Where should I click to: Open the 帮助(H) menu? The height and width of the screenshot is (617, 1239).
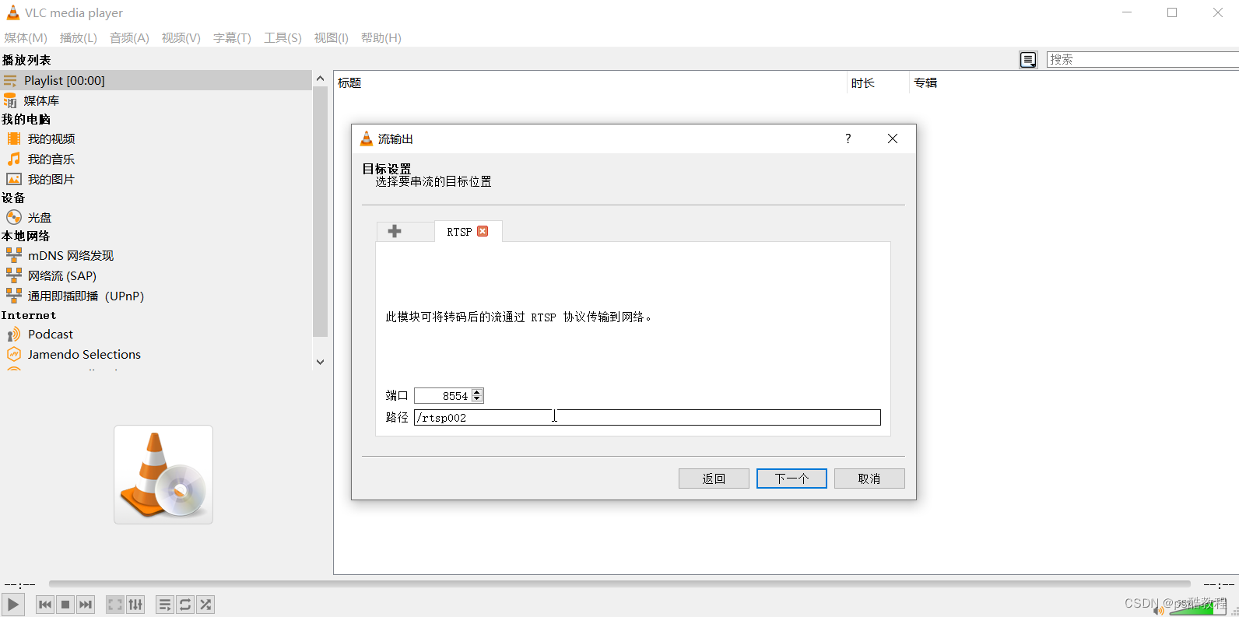(x=381, y=37)
